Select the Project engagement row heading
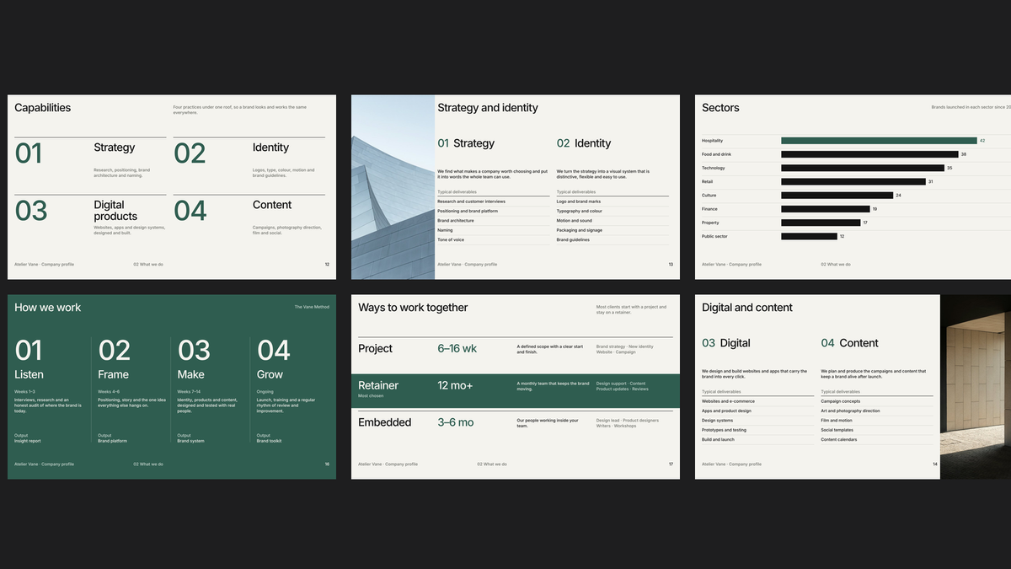Screen dimensions: 1011x569 376,348
